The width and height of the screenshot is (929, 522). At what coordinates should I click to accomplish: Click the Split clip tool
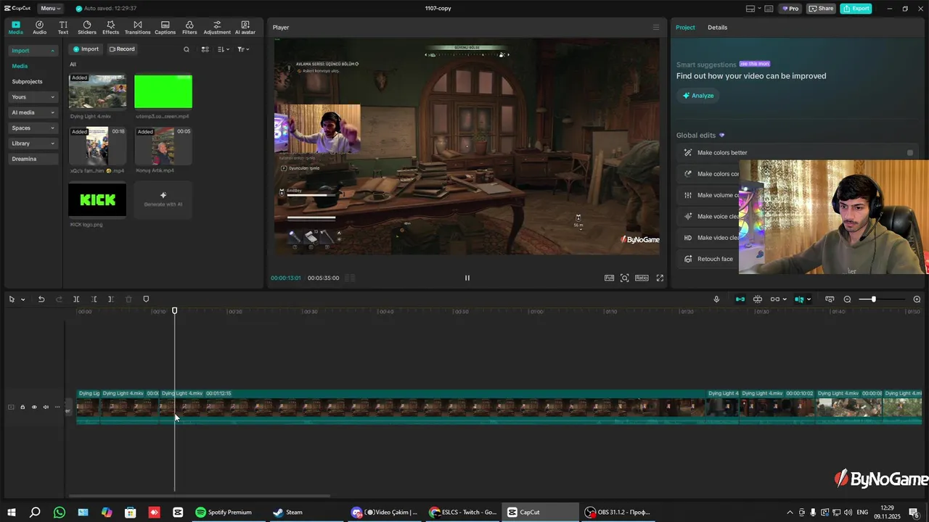coord(76,299)
